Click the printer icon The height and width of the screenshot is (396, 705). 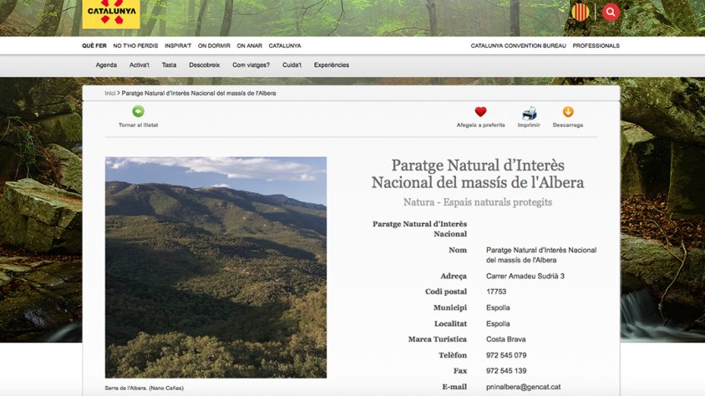(x=529, y=113)
